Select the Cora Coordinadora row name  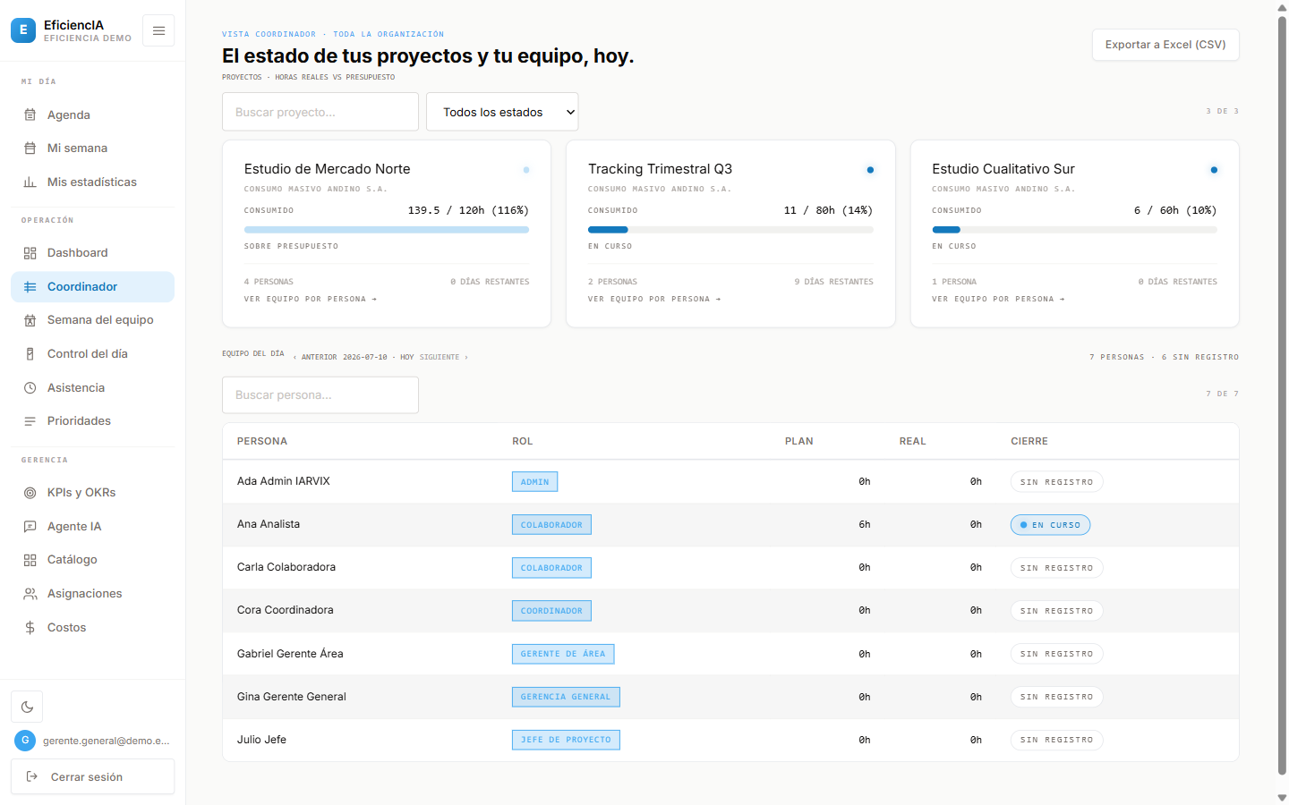[286, 610]
